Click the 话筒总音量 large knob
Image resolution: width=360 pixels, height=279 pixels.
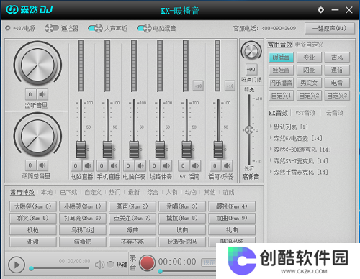(x=37, y=136)
